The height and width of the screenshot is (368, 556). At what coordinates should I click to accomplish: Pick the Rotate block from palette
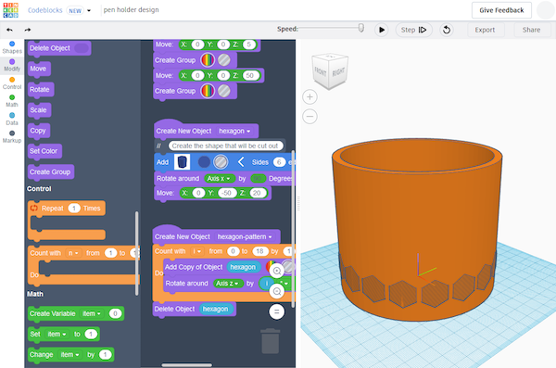click(x=41, y=89)
